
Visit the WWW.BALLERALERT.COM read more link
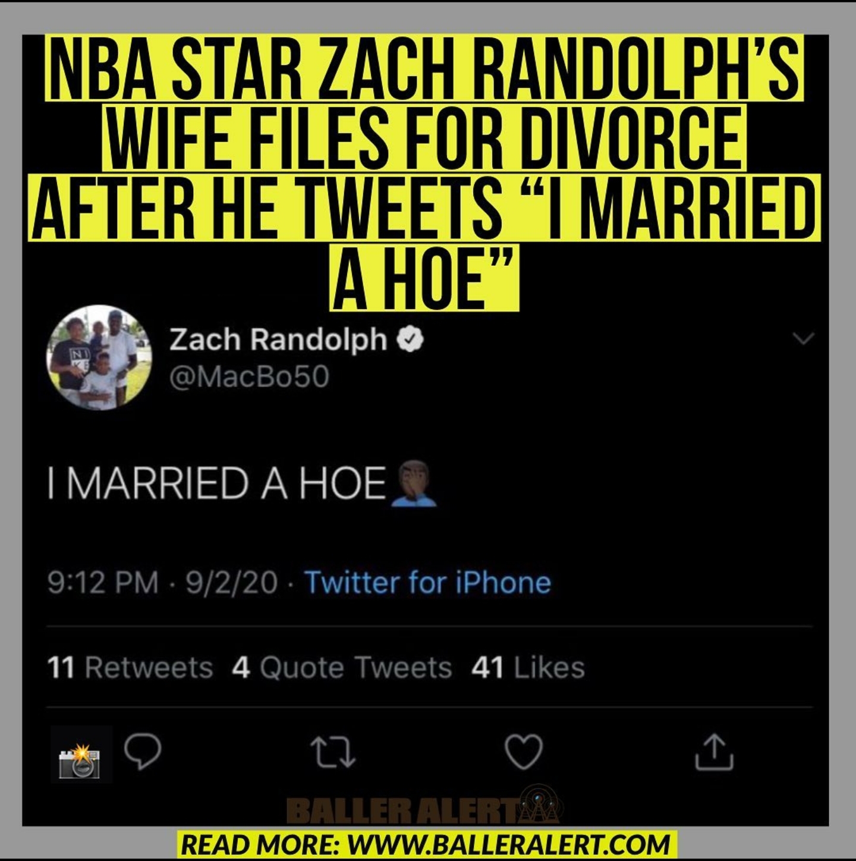pos(509,844)
